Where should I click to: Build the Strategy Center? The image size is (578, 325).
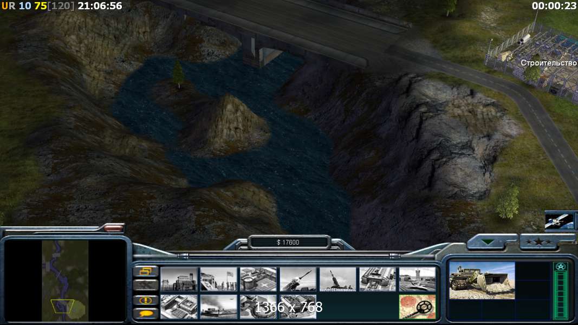coord(179,307)
